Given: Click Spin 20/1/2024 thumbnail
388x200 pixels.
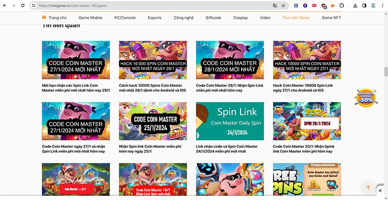Looking at the screenshot, I should [307, 121].
